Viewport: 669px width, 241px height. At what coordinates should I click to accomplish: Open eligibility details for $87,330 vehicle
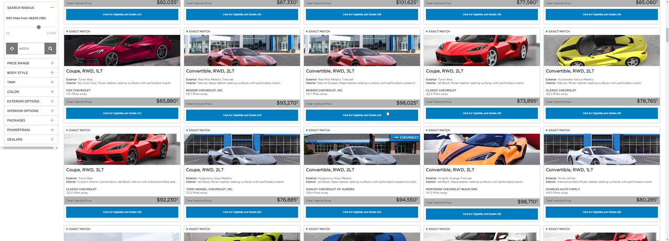pos(242,14)
